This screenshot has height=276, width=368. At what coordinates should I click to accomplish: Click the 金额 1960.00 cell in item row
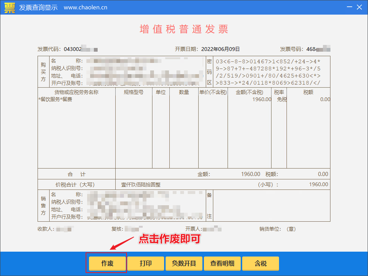(262, 99)
